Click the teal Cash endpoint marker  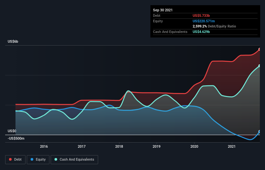pyautogui.click(x=260, y=66)
